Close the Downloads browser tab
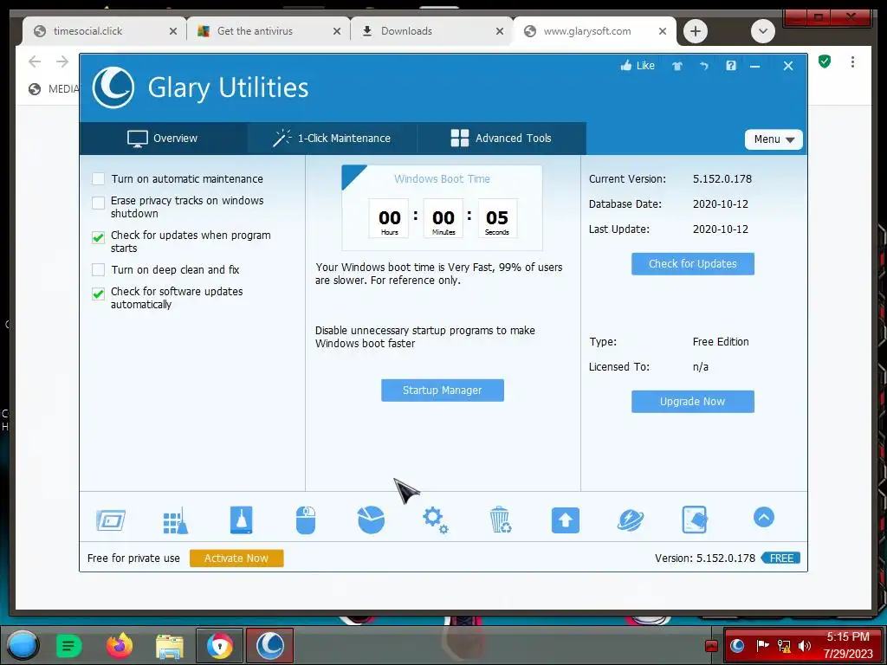The image size is (887, 665). (500, 31)
